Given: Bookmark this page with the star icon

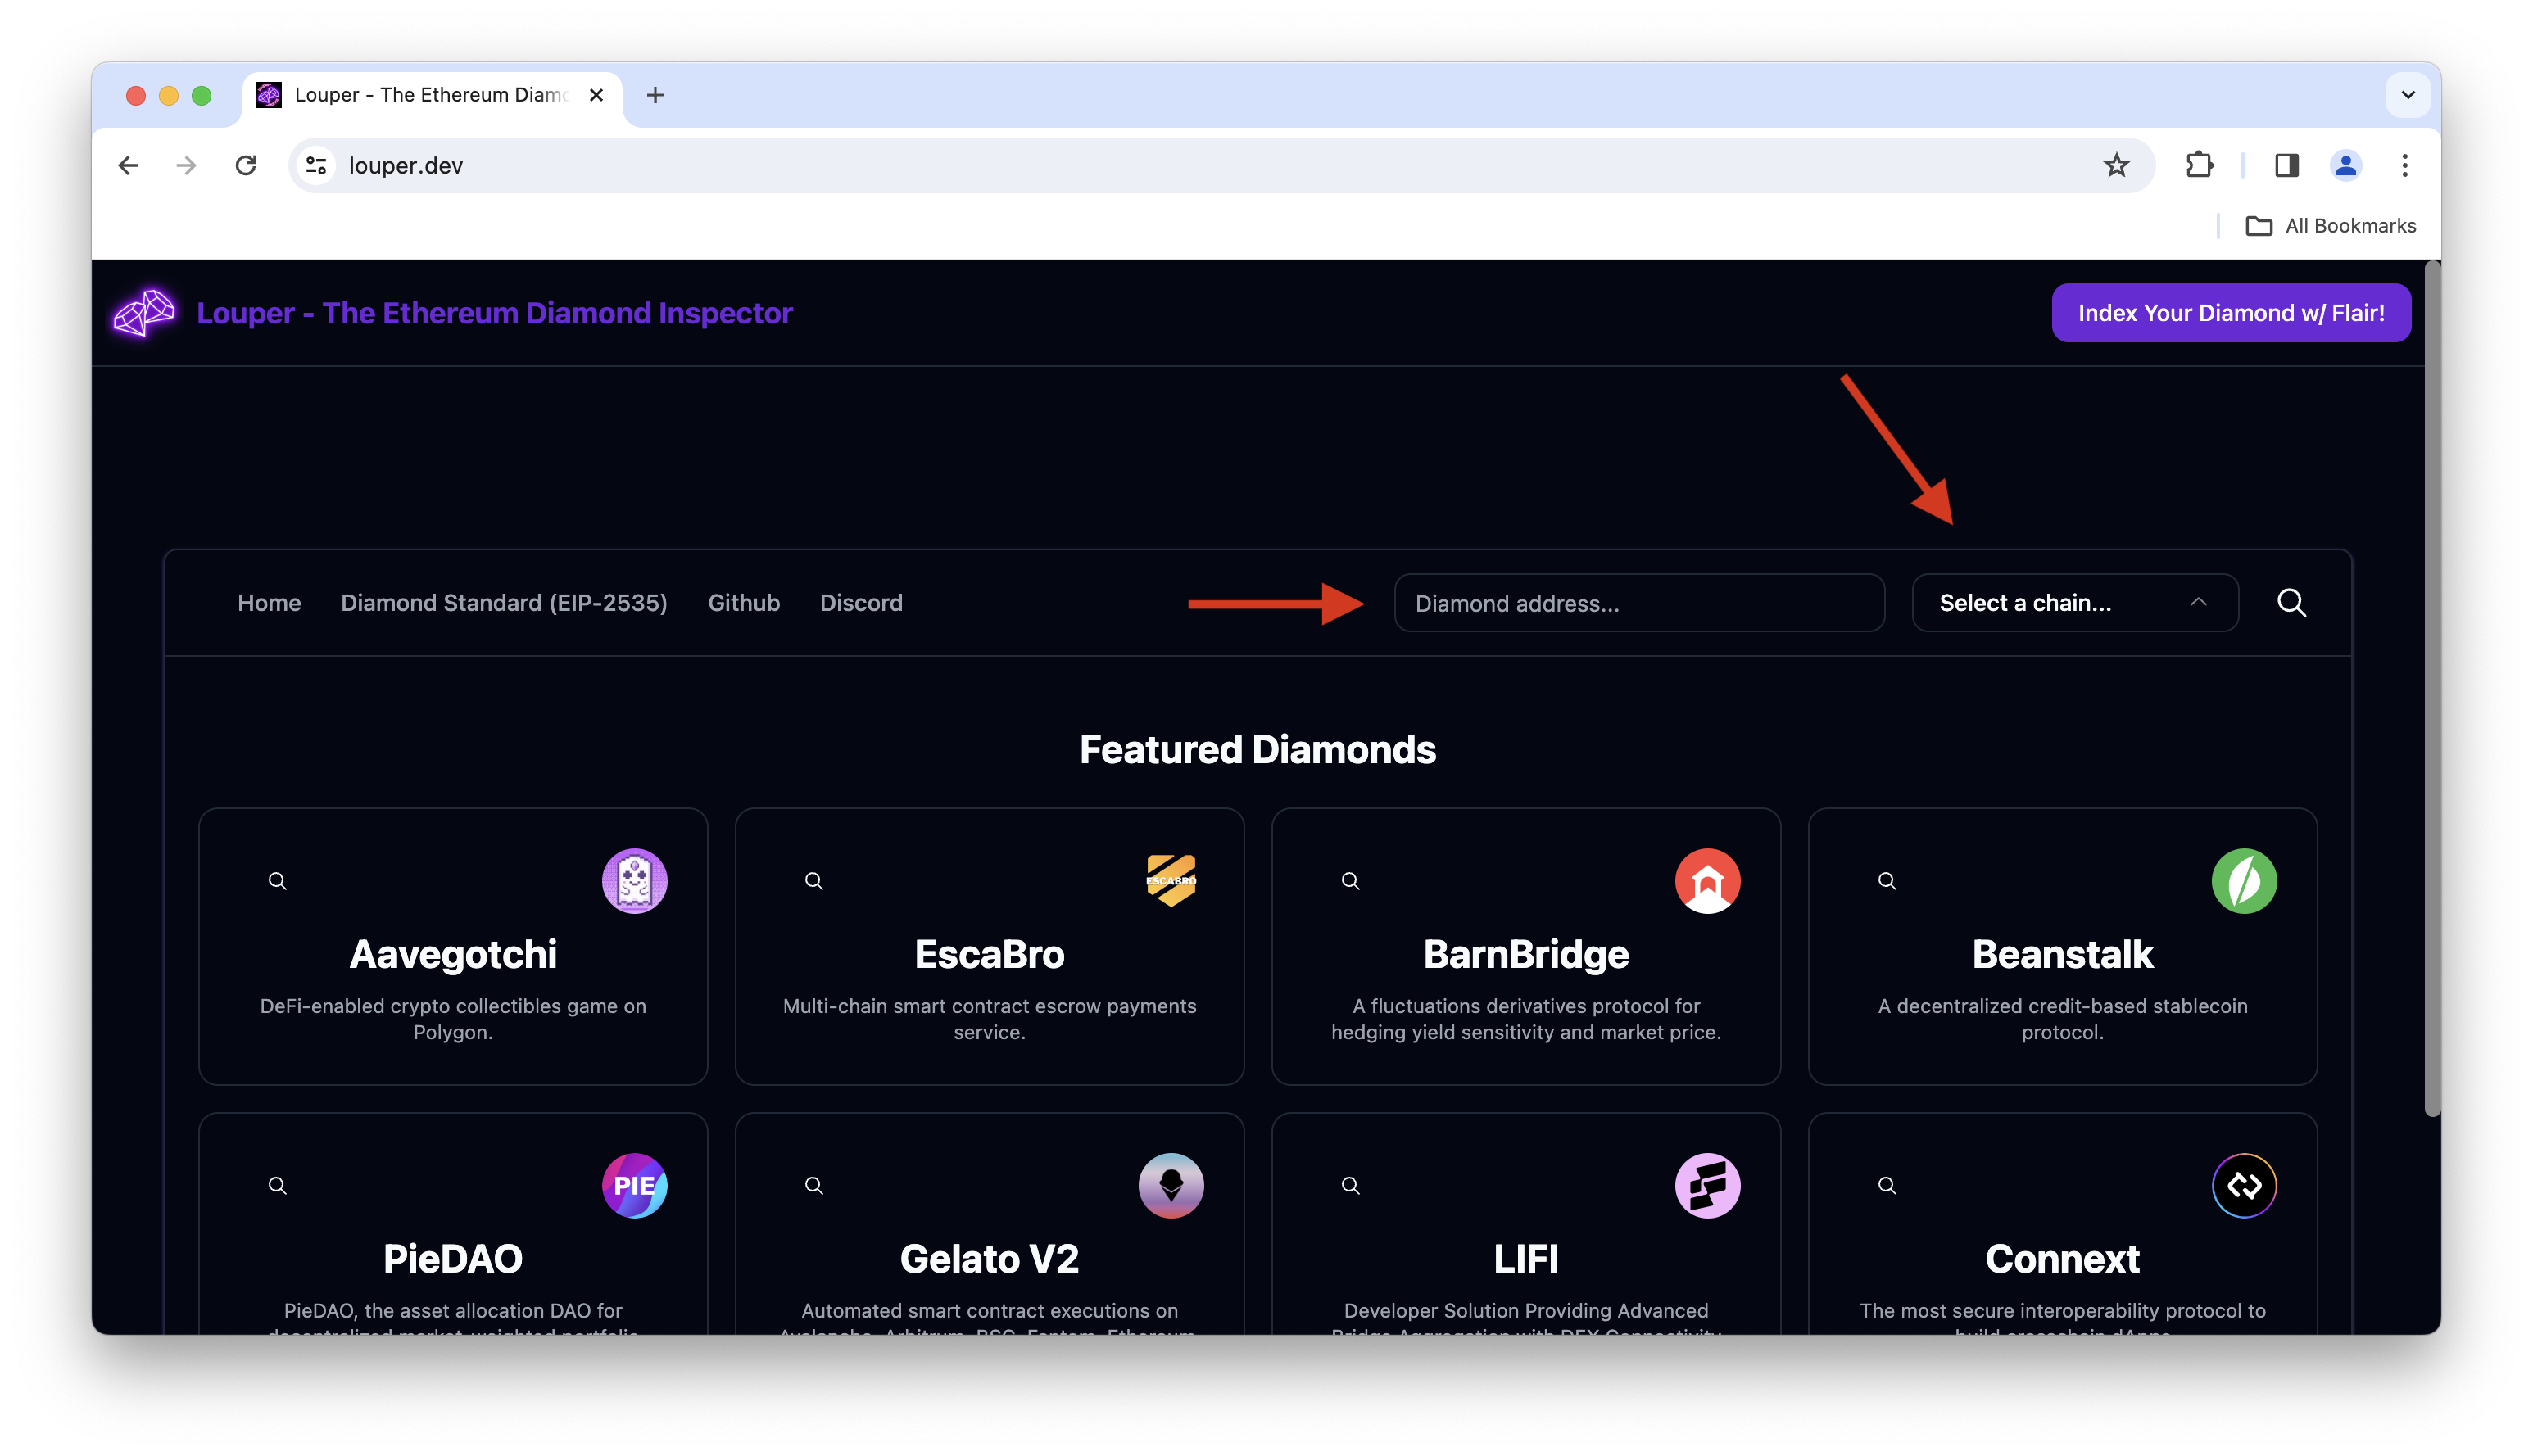Looking at the screenshot, I should tap(2116, 165).
